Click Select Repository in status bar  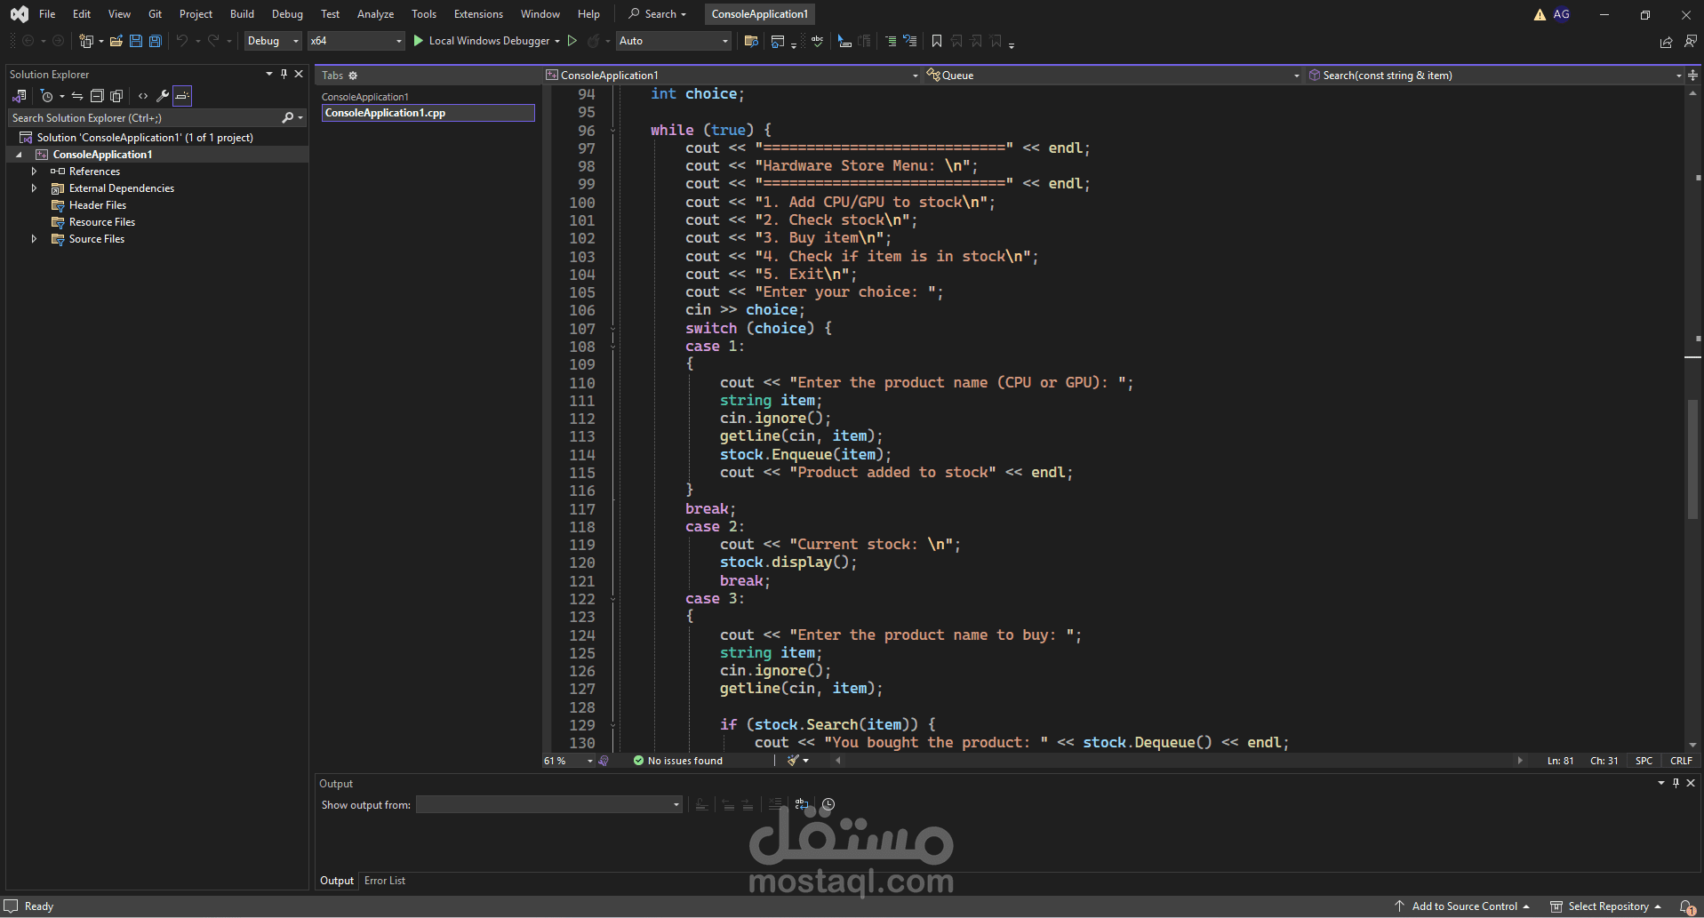click(x=1606, y=906)
